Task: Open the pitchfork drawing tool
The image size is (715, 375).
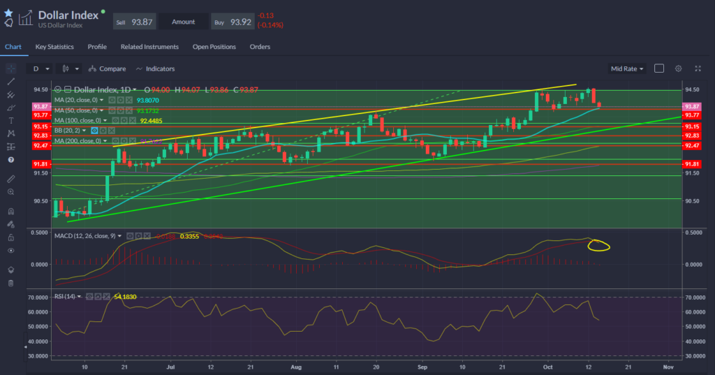Action: click(x=11, y=94)
